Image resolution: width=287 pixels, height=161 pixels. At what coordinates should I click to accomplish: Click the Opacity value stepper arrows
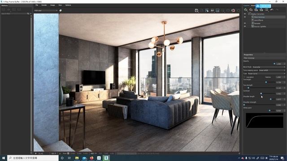284,64
